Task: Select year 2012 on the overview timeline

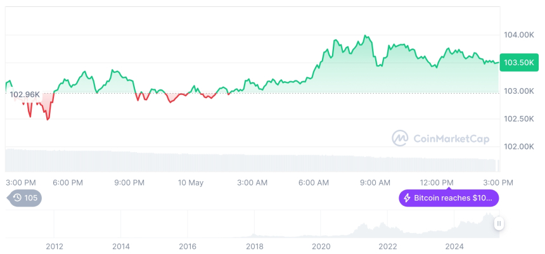Action: 54,246
